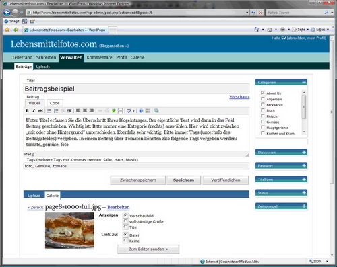This screenshot has width=337, height=267.
Task: Click the SnagIt toolbar icon
Action: 12,21
